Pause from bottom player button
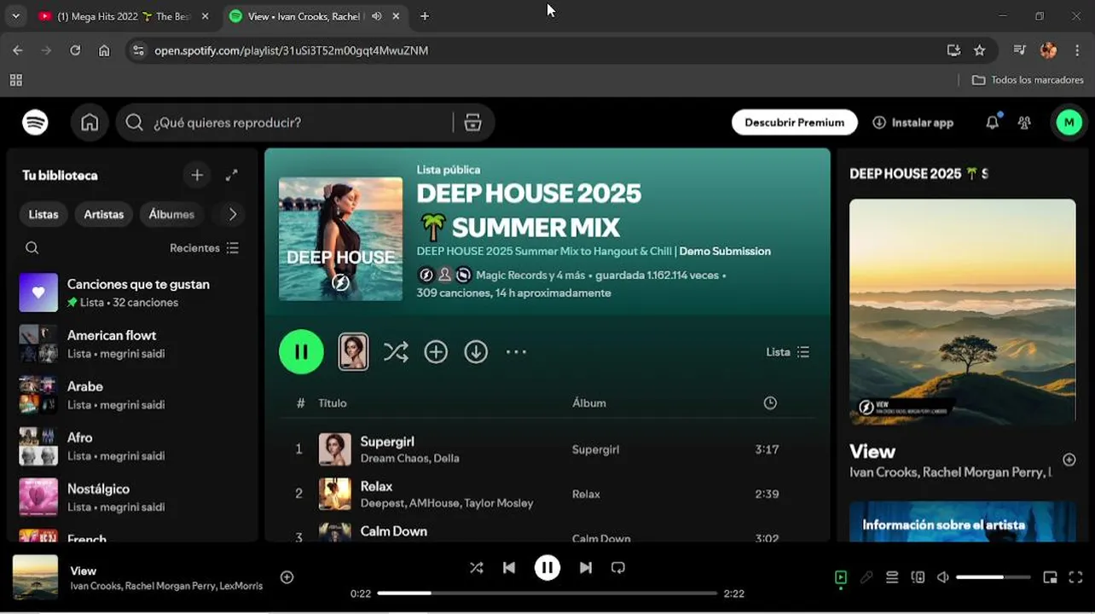Screen dimensions: 1095x614 pyautogui.click(x=547, y=568)
